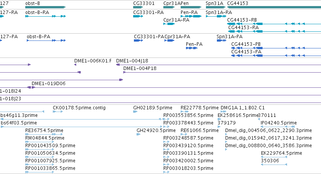Click the RP003378443.5prime label
Screen dimensions: 321x174
click(x=188, y=123)
